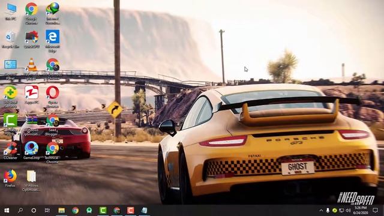Open the Recycle Bin
The width and height of the screenshot is (384, 216).
coord(11,39)
